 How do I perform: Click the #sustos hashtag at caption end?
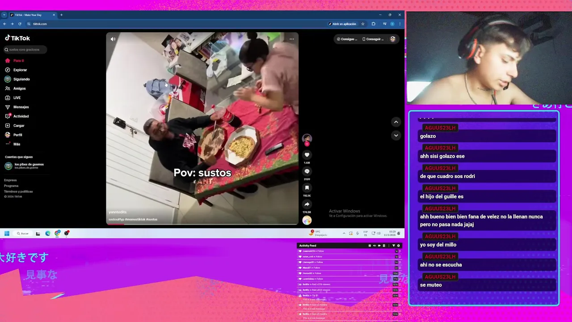click(152, 220)
